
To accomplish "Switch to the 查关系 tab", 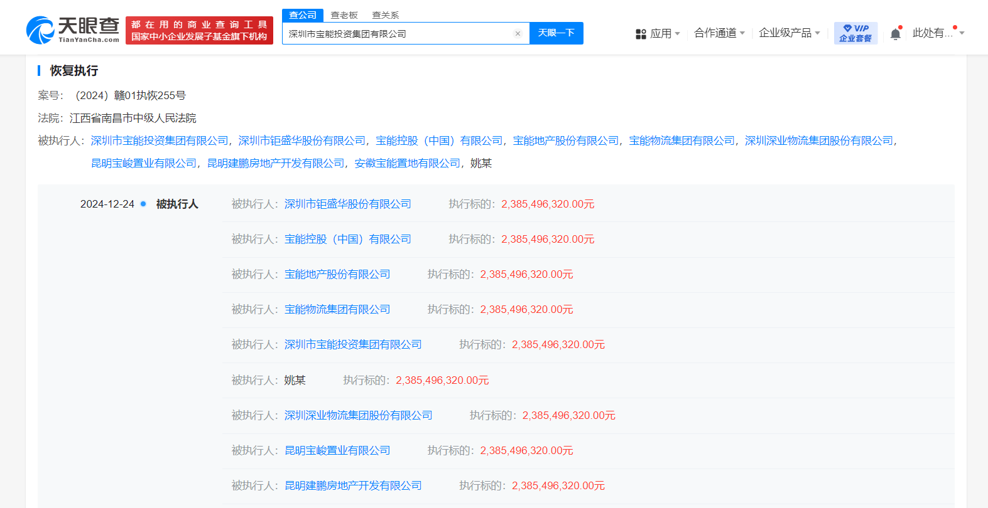I will coord(386,15).
